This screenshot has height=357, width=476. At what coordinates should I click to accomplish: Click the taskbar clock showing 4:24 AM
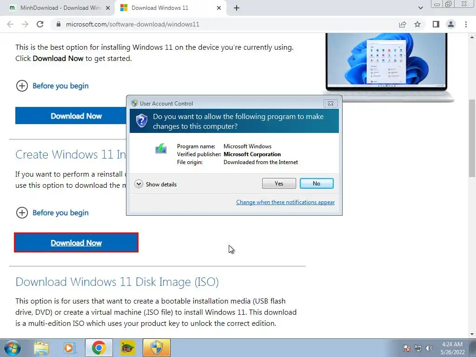(x=452, y=348)
